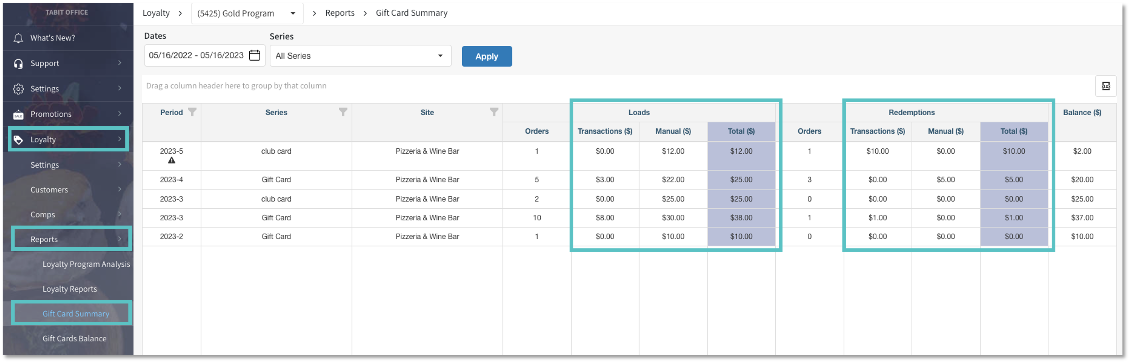The height and width of the screenshot is (363, 1131).
Task: Click the Settings gear icon in sidebar
Action: [x=18, y=89]
